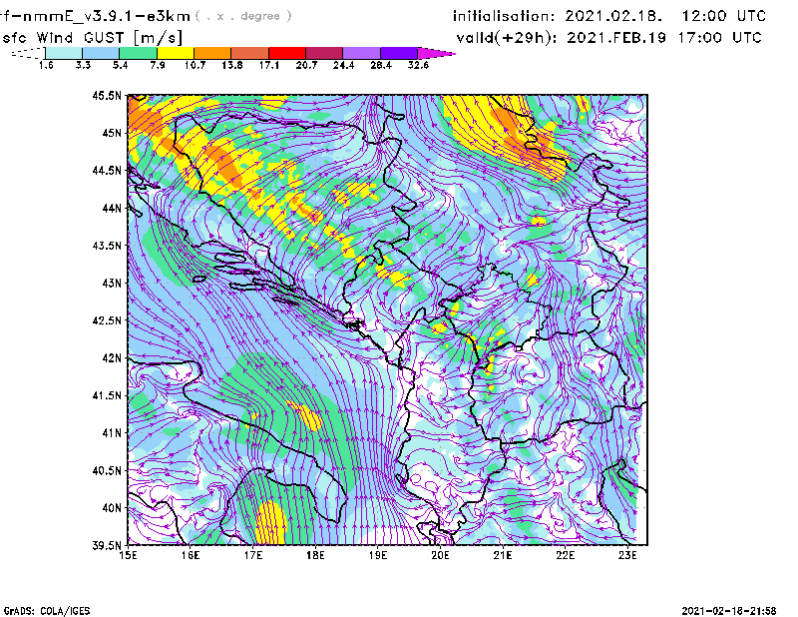Screen dimensions: 798x617
Task: Click the '19E' longitude axis label
Action: (x=378, y=555)
